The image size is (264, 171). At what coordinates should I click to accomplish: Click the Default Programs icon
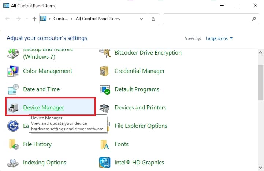(x=105, y=89)
